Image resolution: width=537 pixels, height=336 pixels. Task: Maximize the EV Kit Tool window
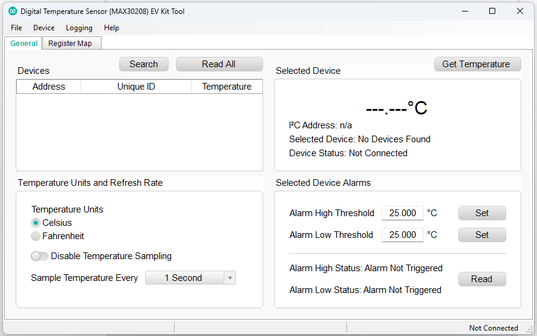coord(492,12)
